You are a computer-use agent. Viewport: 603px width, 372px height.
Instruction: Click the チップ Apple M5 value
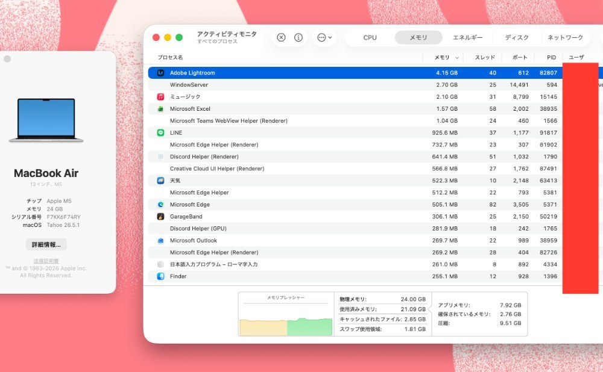(x=59, y=201)
